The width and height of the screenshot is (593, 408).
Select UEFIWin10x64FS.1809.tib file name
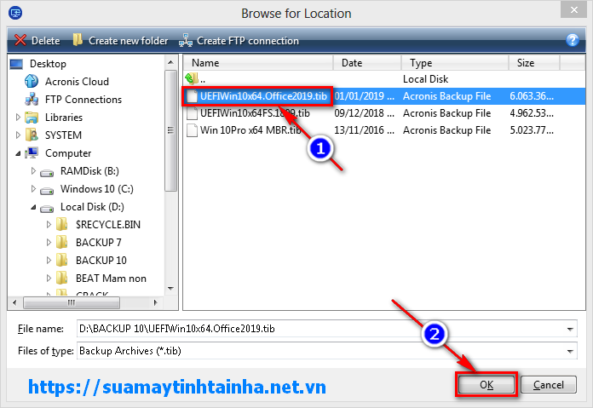point(255,113)
